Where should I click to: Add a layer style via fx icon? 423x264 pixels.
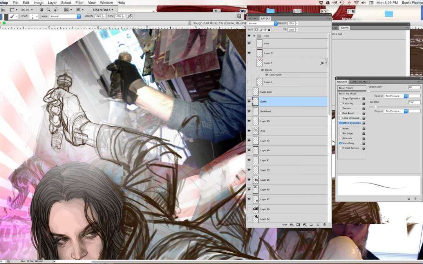(291, 225)
